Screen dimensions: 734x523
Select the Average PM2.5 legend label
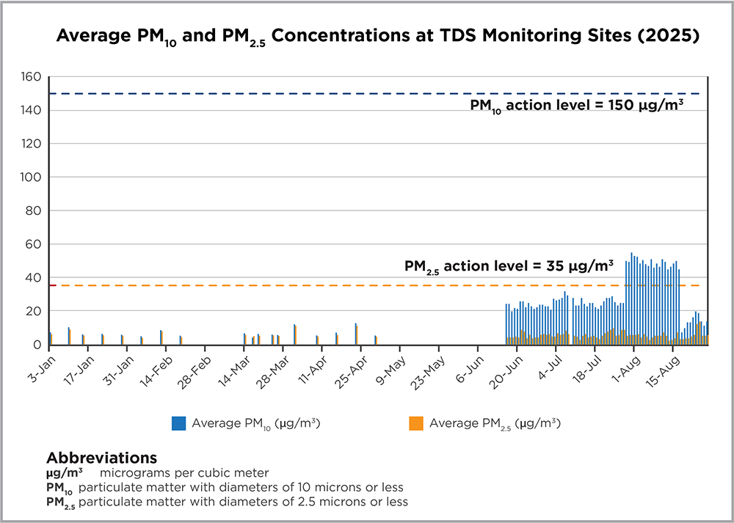(495, 423)
